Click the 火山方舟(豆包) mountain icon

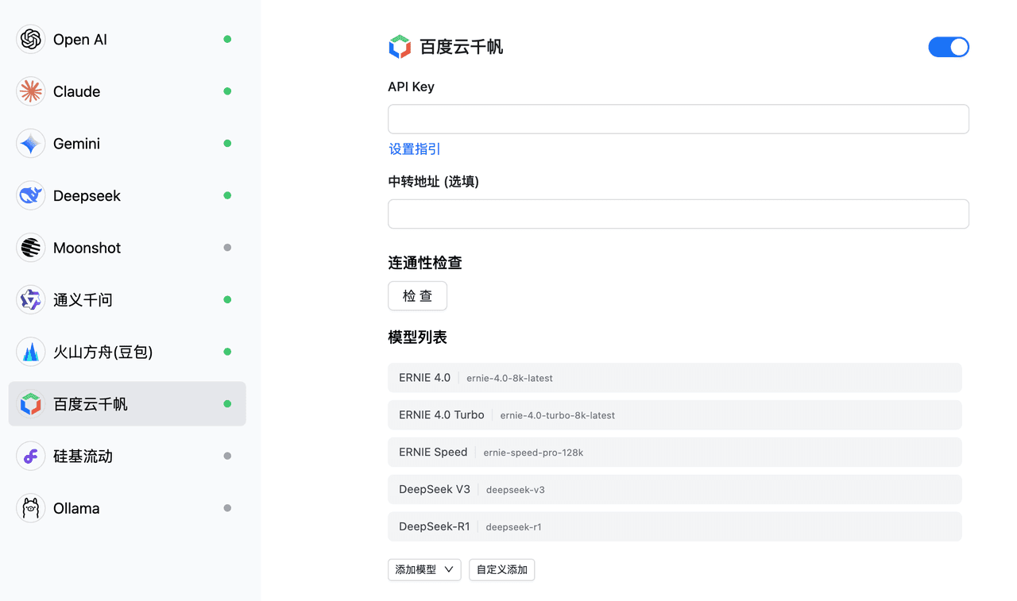pyautogui.click(x=31, y=352)
